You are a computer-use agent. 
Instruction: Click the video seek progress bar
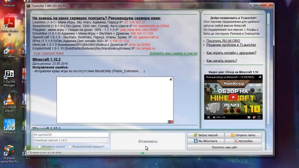point(233,115)
